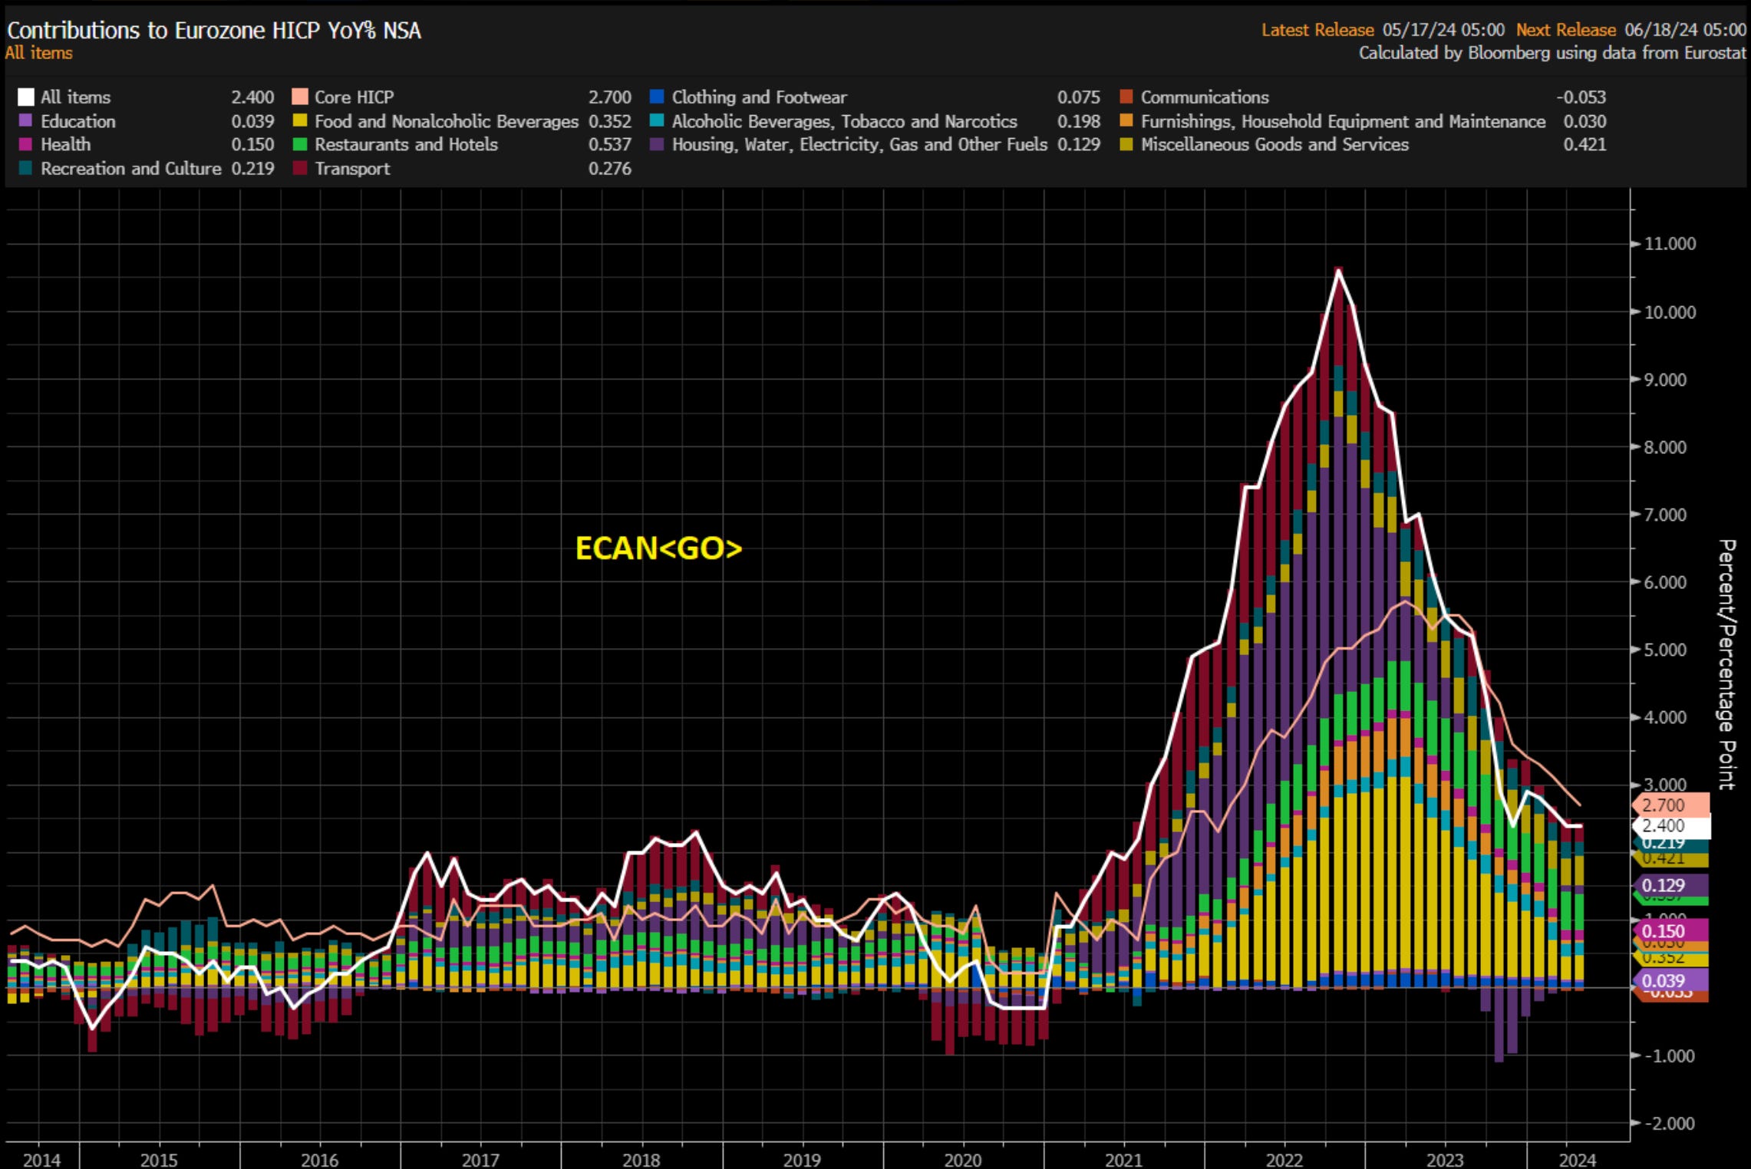Click the 0.039 Education value flag
This screenshot has width=1751, height=1169.
pyautogui.click(x=1670, y=981)
